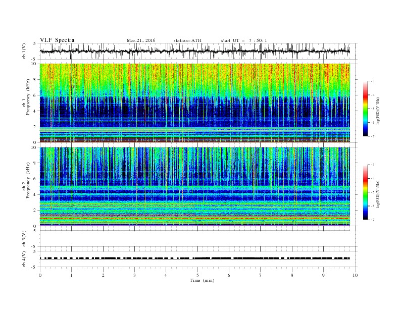Image resolution: width=400 pixels, height=309 pixels.
Task: Click the ch.1 spectrogram color scale bar
Action: (366, 109)
